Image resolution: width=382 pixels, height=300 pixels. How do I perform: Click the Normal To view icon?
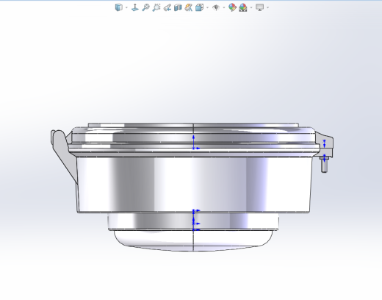point(135,7)
